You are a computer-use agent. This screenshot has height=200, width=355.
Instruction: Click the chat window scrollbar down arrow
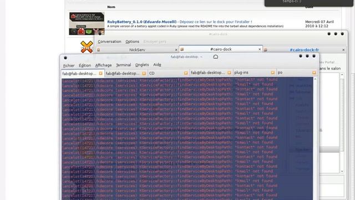(342, 172)
